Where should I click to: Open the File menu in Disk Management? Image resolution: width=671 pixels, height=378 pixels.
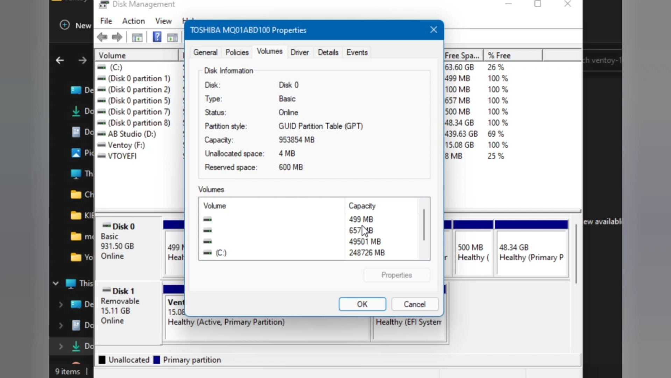click(106, 21)
